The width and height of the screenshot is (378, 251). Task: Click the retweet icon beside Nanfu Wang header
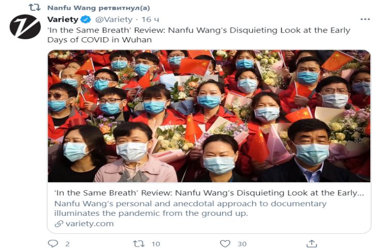click(35, 7)
